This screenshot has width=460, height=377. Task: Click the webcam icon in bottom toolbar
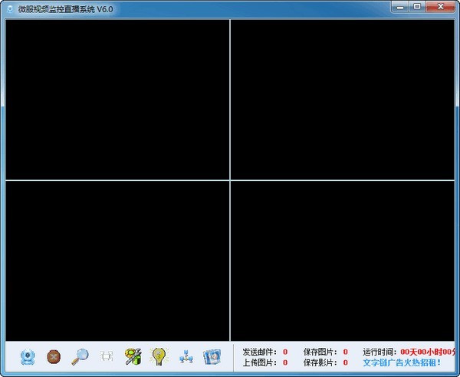[x=28, y=356]
